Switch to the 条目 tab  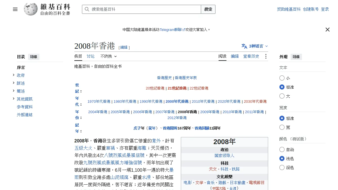[x=78, y=56]
